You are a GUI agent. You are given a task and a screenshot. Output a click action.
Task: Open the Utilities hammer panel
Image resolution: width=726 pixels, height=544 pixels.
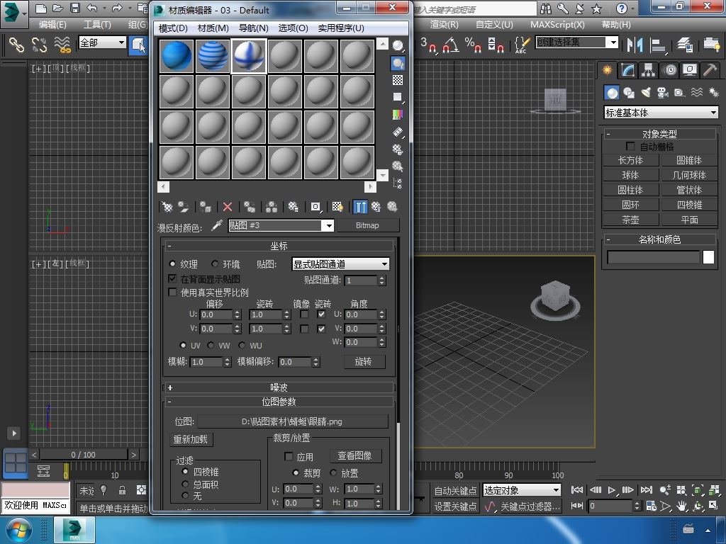click(710, 70)
